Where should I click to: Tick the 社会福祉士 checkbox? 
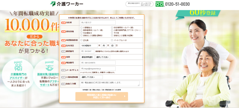(81, 33)
